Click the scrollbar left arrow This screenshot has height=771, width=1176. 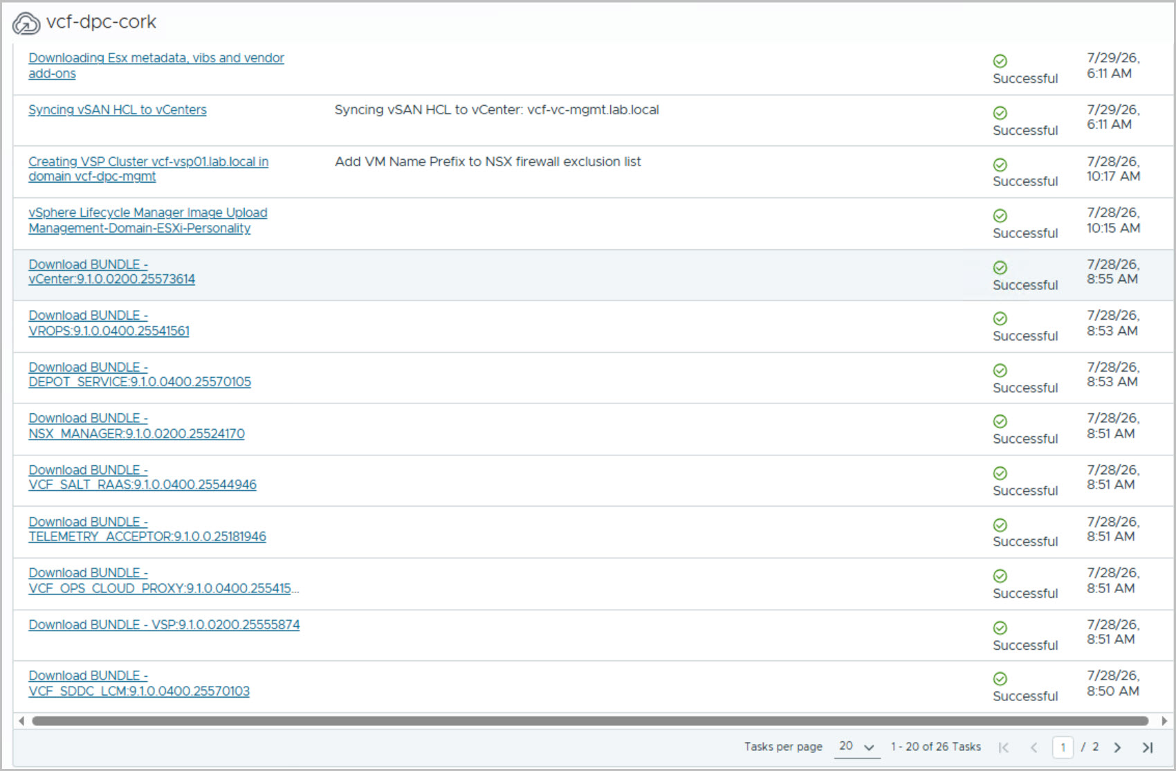click(21, 721)
